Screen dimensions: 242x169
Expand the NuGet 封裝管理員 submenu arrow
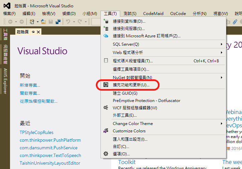[x=222, y=77]
